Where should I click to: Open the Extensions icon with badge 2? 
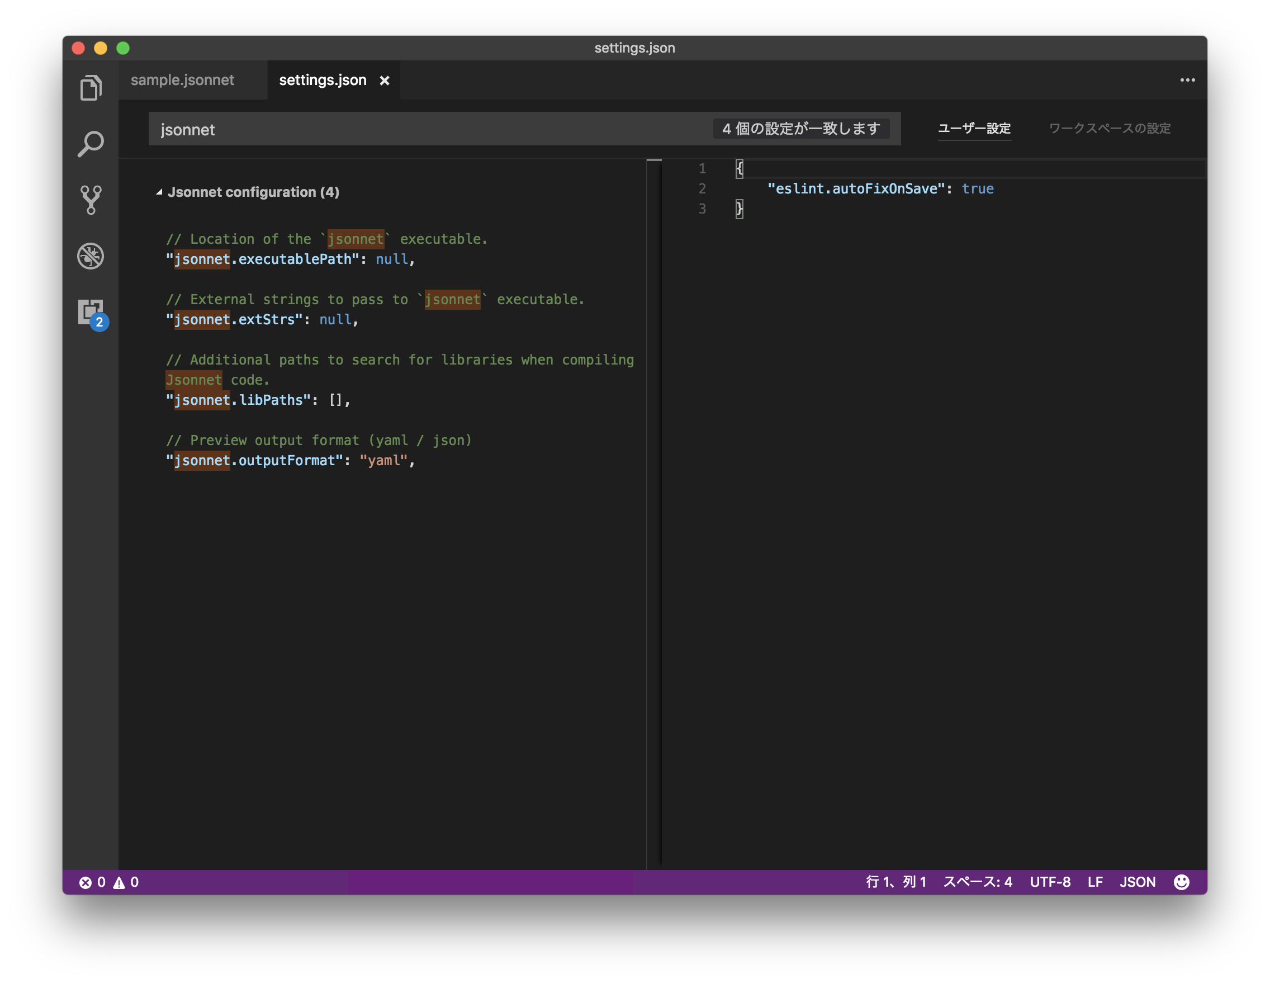coord(90,311)
